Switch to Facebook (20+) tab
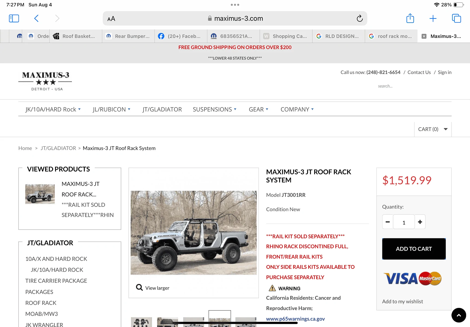Screen dimensions: 470x327 pos(181,36)
